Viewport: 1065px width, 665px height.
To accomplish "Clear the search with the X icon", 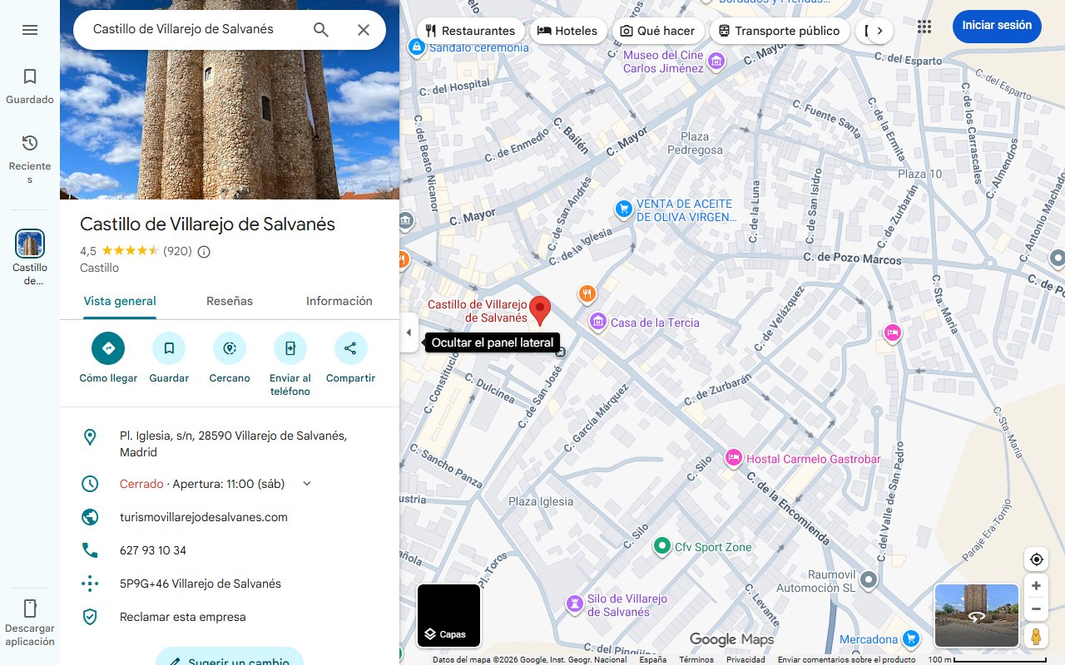I will [364, 29].
